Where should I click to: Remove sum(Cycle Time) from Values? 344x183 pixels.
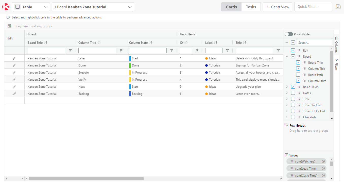(x=323, y=175)
